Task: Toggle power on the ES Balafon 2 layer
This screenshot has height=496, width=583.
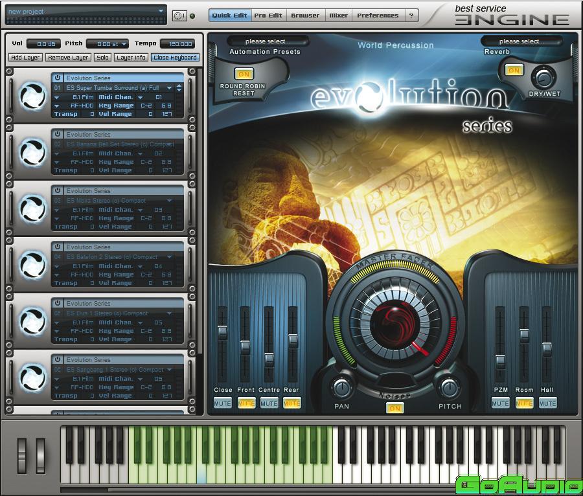Action: pyautogui.click(x=58, y=247)
